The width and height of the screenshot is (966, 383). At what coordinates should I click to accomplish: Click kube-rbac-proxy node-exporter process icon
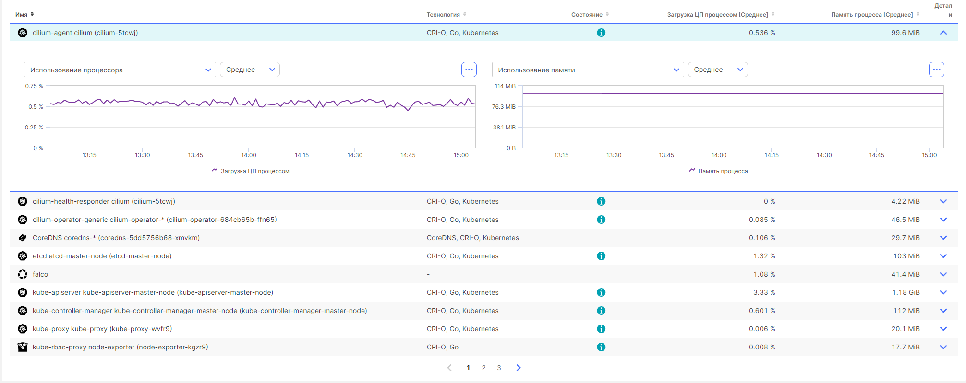click(x=23, y=347)
